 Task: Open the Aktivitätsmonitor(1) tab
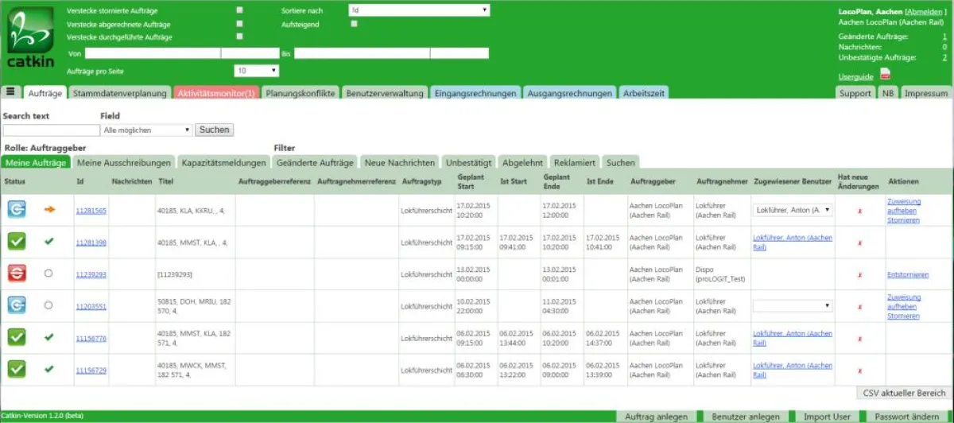pyautogui.click(x=215, y=93)
